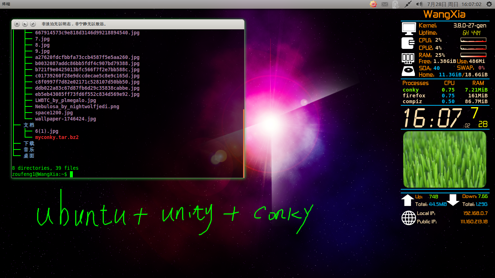The image size is (495, 278).
Task: Click the '8 directories, 39 files' summary
Action: click(45, 168)
